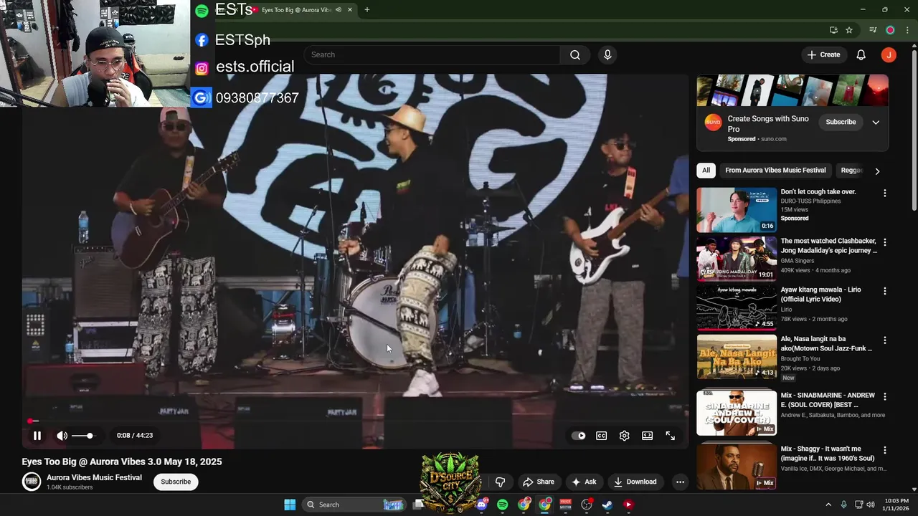Image resolution: width=918 pixels, height=516 pixels.
Task: Click the Eyes Too Big video title text
Action: (122, 462)
